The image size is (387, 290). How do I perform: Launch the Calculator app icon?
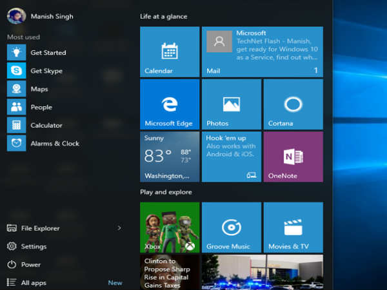tap(16, 125)
